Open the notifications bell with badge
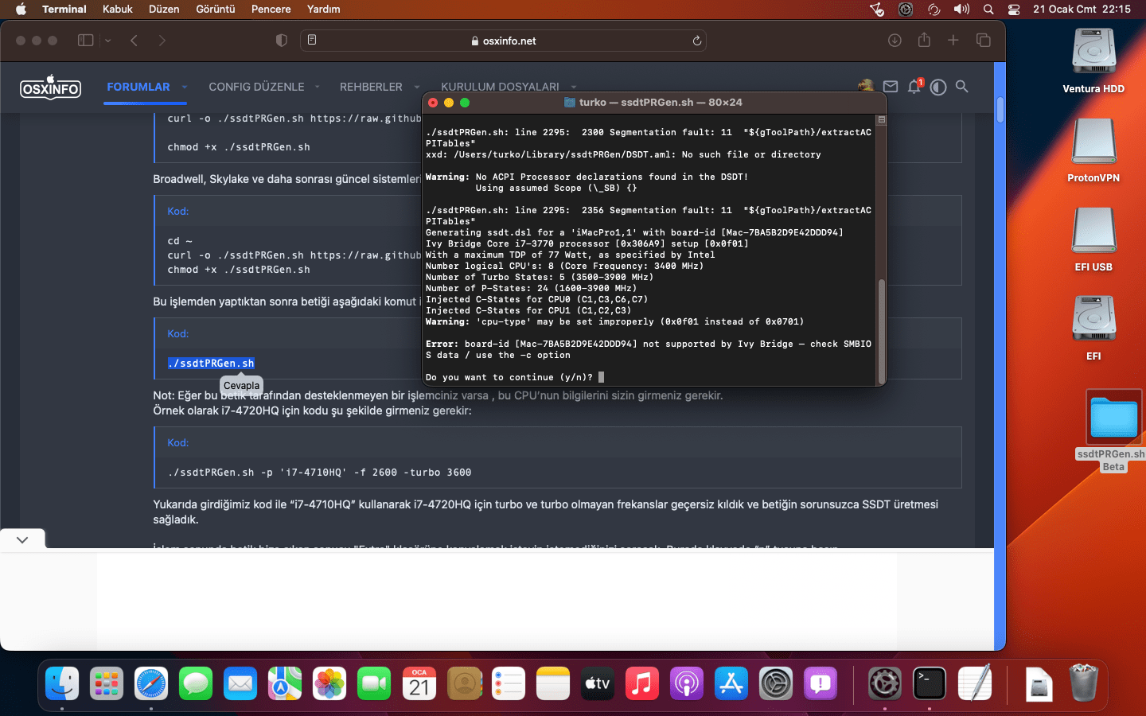 coord(914,87)
